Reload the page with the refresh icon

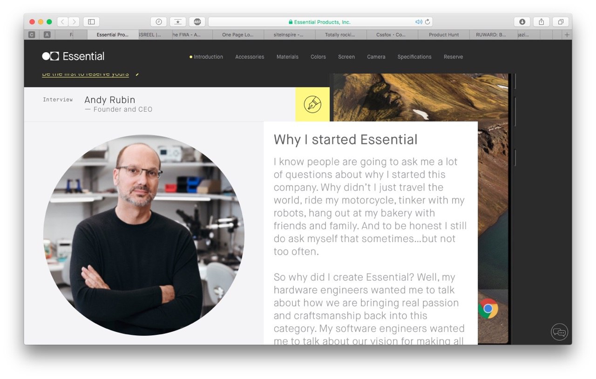click(427, 22)
